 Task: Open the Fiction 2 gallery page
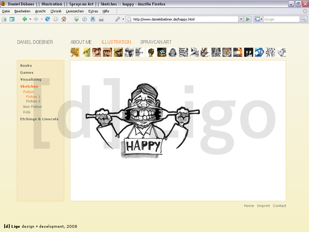click(33, 101)
